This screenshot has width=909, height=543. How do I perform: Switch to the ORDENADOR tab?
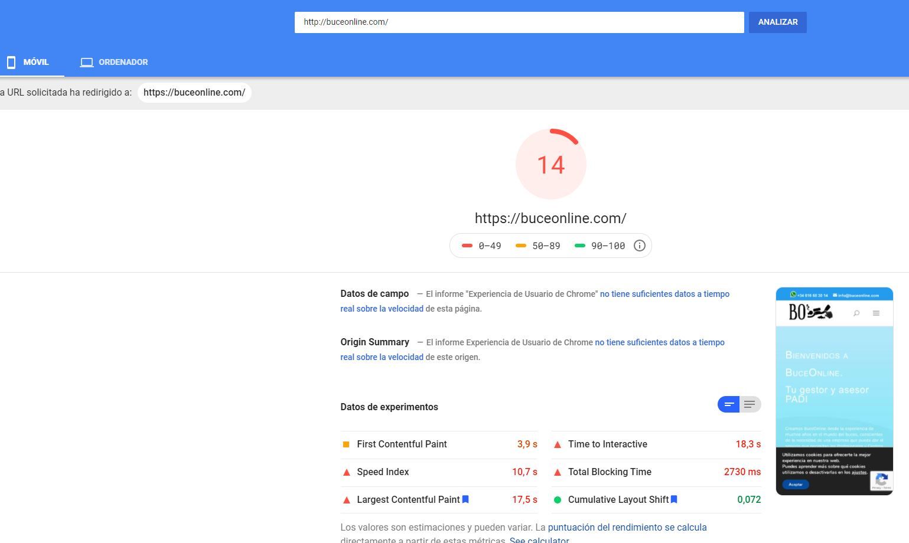(114, 62)
